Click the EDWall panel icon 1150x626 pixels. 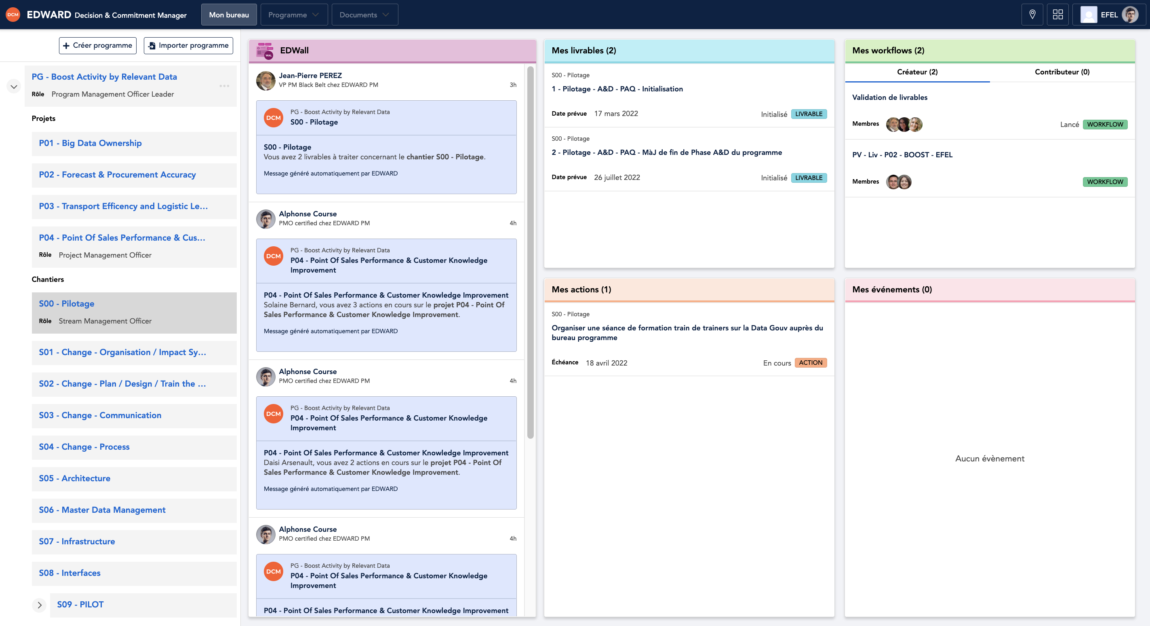[x=264, y=51]
